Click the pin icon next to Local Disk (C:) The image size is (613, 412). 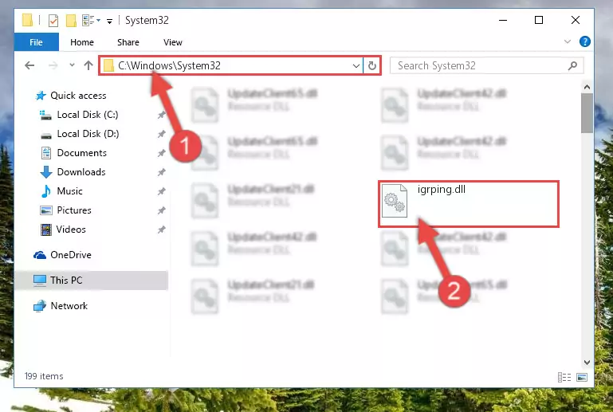(x=162, y=115)
